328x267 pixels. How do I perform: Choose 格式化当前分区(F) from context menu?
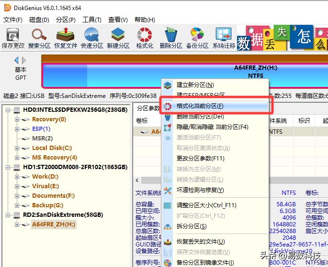pyautogui.click(x=215, y=106)
